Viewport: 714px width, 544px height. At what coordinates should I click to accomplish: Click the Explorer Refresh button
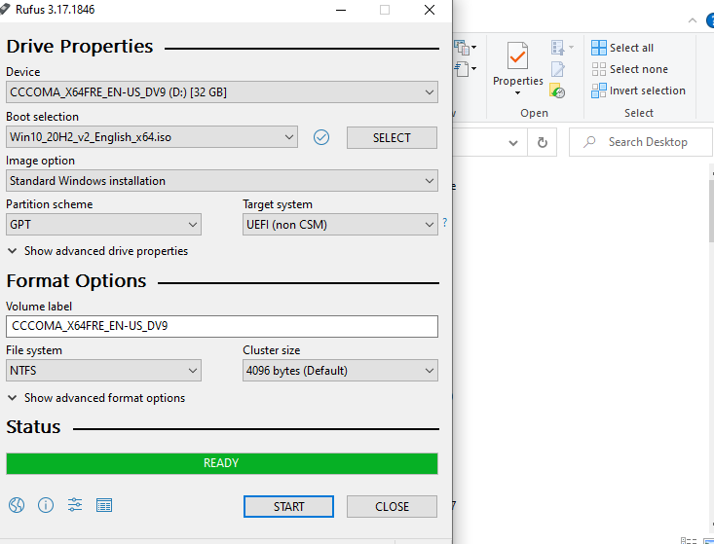(542, 142)
